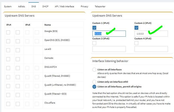174x112 pixels.
Task: Click the 'Level3' server name
Action: point(48,49)
